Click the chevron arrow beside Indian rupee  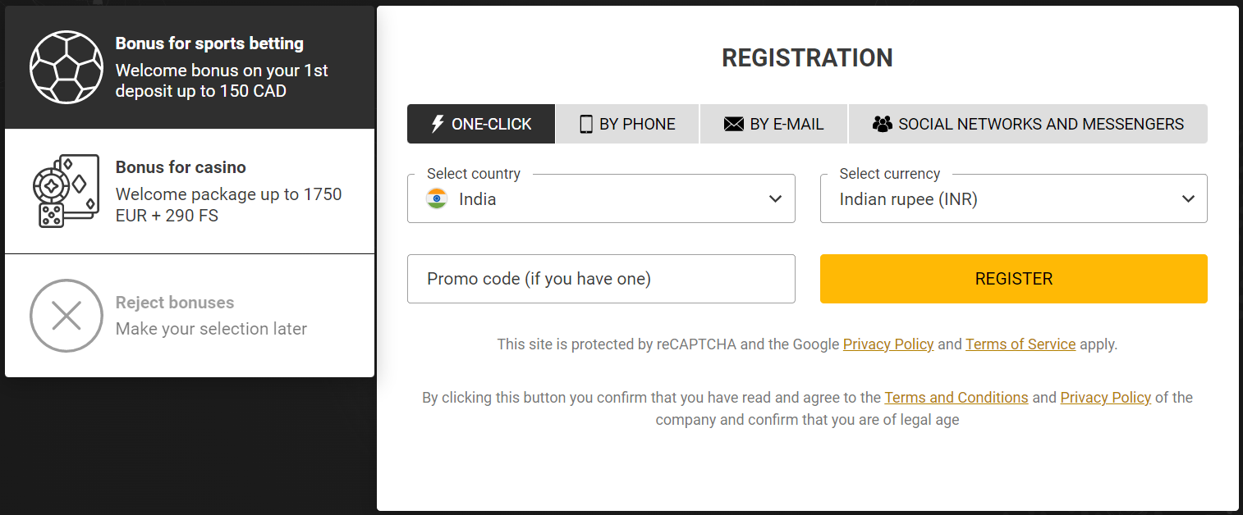[1187, 198]
